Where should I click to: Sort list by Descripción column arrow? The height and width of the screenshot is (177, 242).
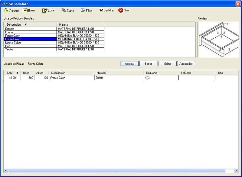tap(26, 24)
